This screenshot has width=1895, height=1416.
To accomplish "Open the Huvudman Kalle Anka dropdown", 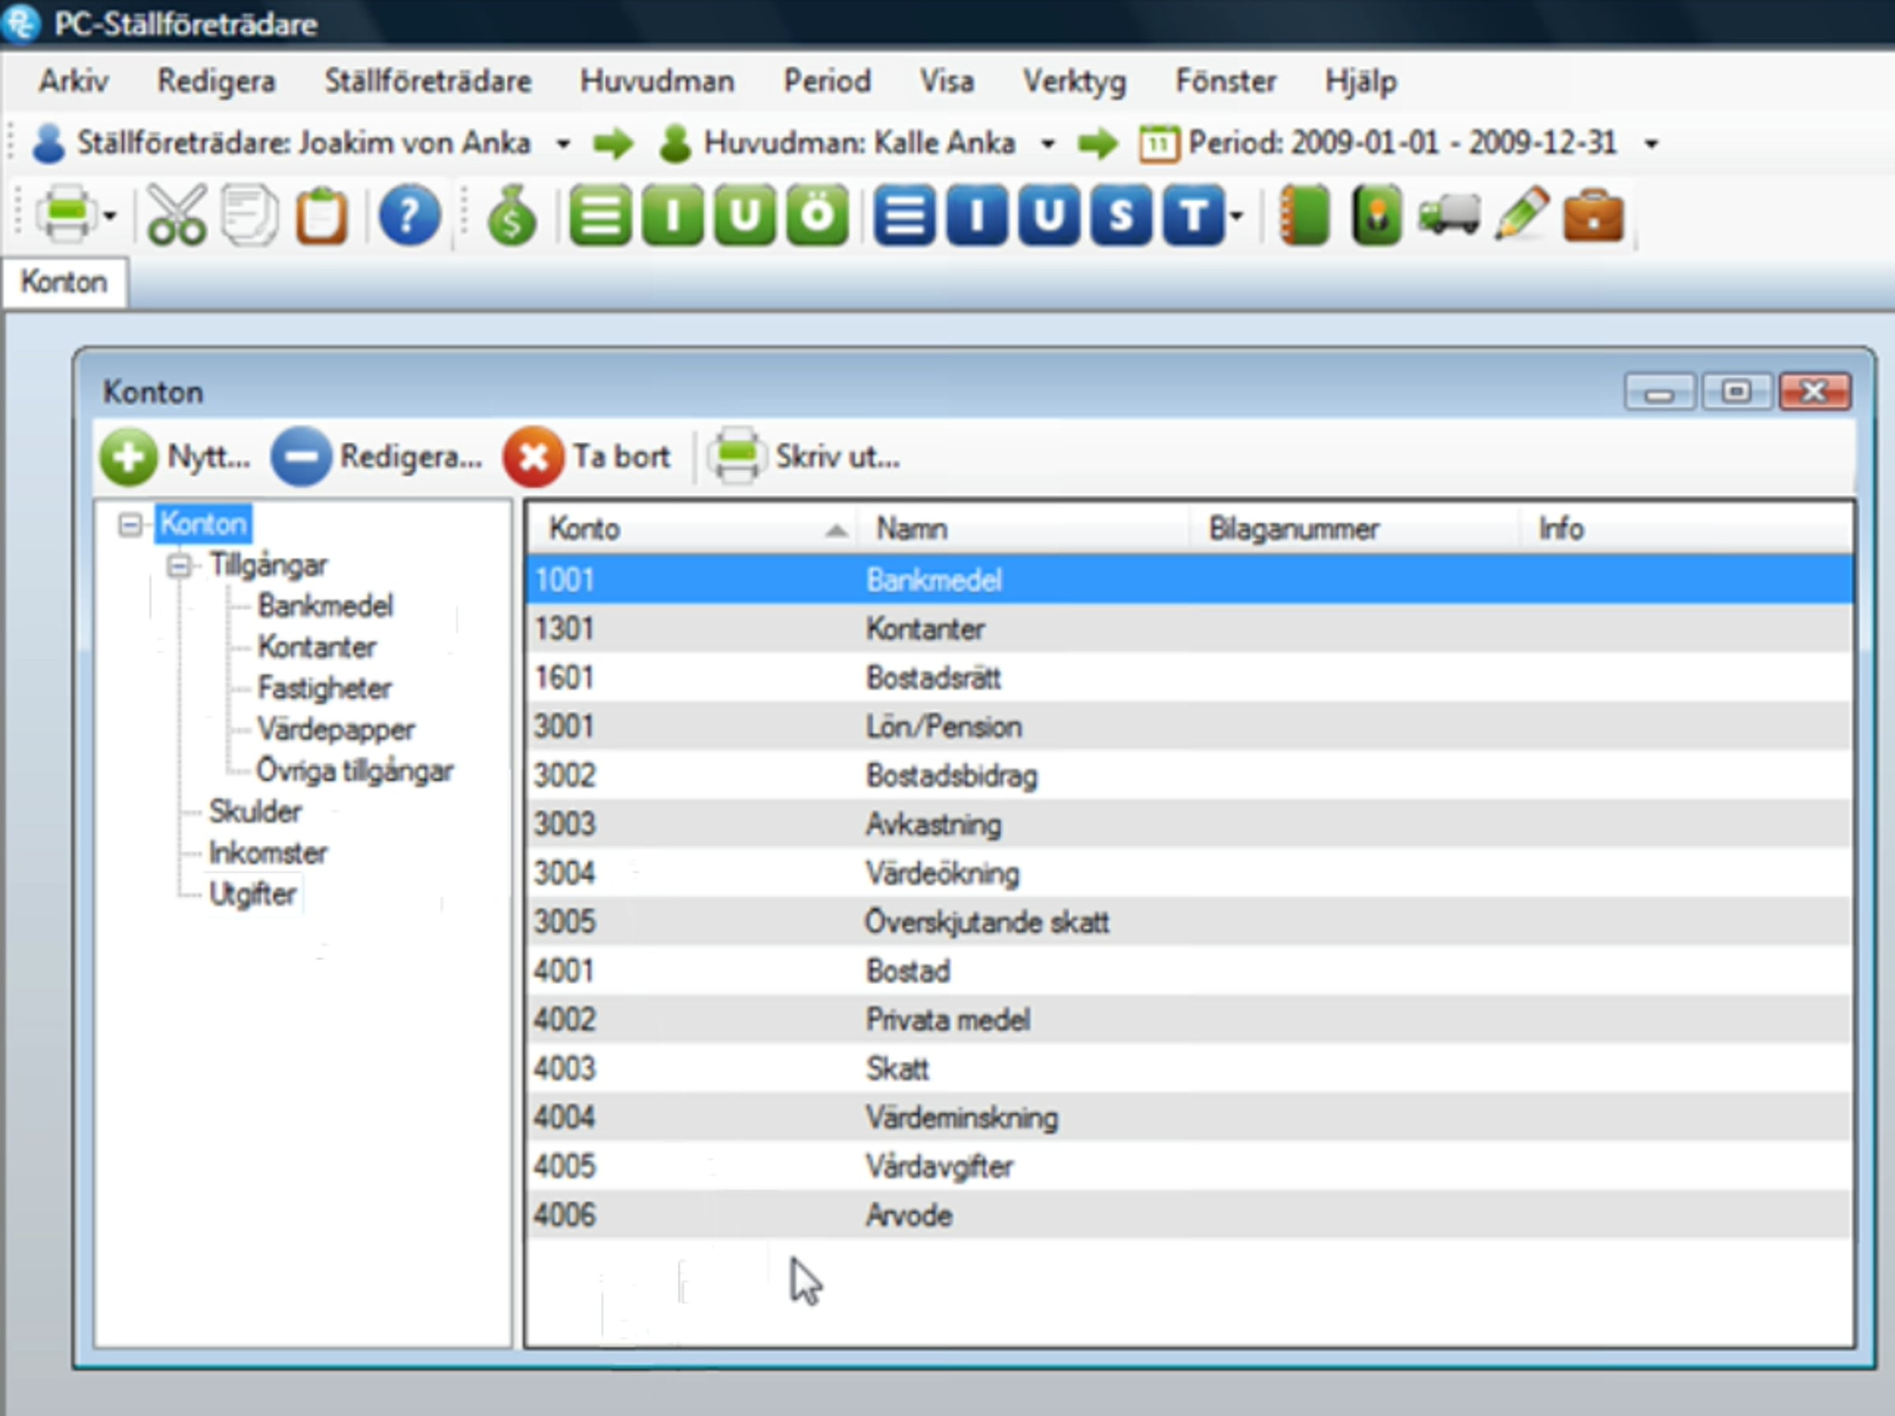I will [1047, 144].
